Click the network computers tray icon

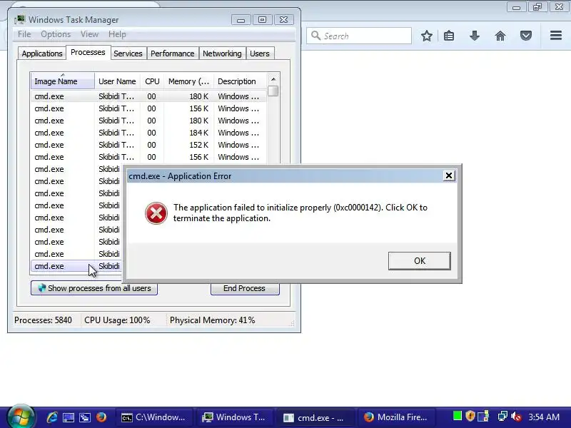point(502,417)
